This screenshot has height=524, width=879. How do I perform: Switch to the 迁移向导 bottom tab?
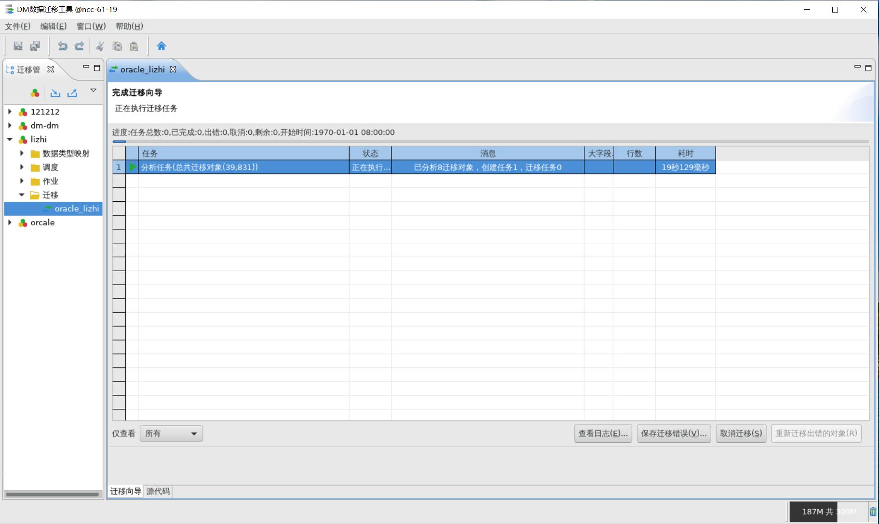pos(125,491)
